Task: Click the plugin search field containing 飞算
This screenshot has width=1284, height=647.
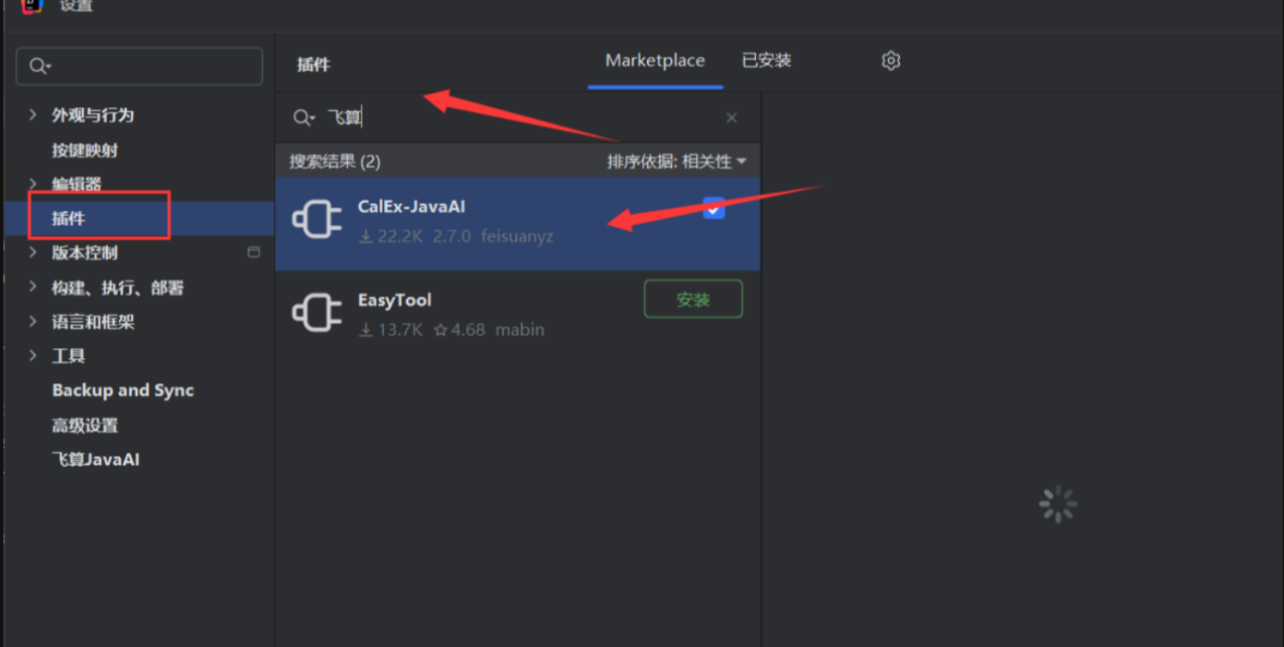Action: click(x=517, y=118)
